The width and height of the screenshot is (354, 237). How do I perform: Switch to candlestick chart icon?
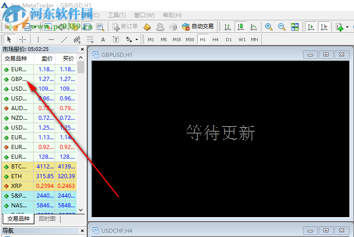point(241,27)
